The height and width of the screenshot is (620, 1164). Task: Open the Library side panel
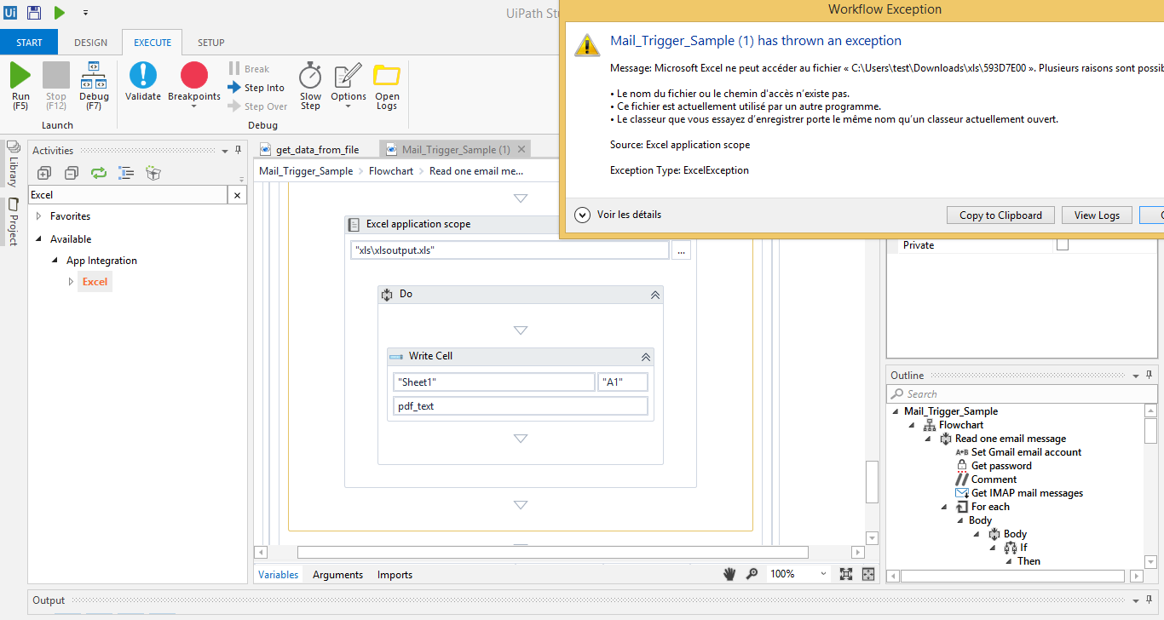pyautogui.click(x=13, y=164)
